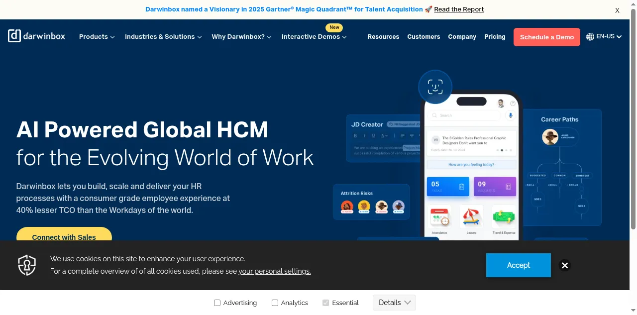Click the purple 09 Requests card
637x315 pixels.
(x=495, y=187)
